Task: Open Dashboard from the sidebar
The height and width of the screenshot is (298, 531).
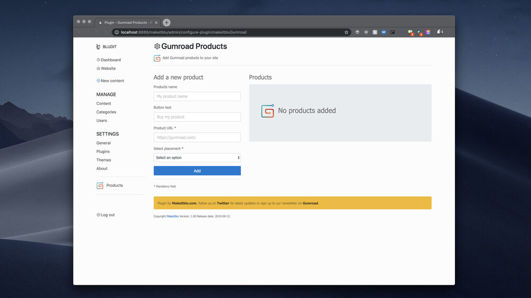Action: click(x=110, y=60)
